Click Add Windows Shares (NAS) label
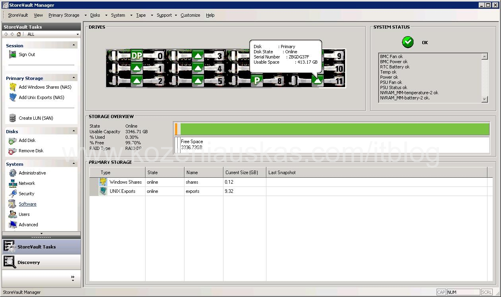 (x=45, y=87)
